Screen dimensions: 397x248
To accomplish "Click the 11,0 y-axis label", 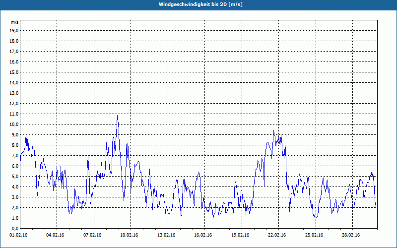I will [14, 114].
